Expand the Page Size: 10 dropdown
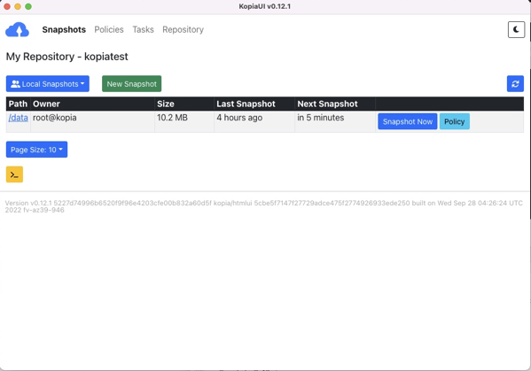This screenshot has height=371, width=531. click(36, 150)
